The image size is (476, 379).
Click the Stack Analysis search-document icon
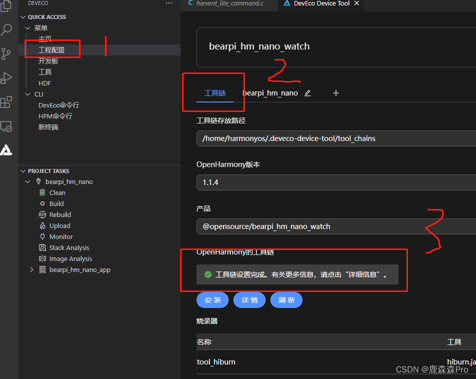tap(42, 247)
